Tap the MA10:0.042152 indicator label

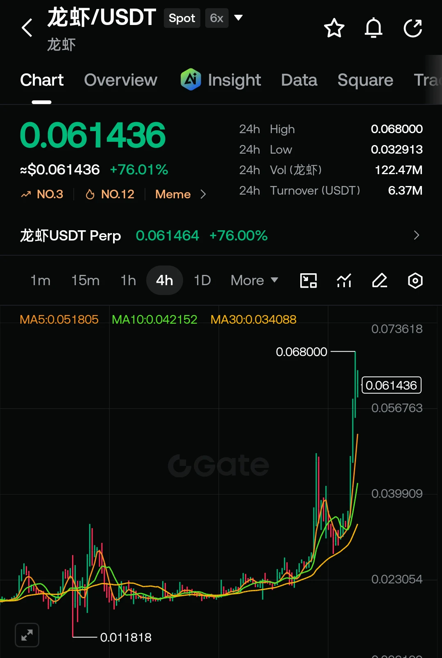tap(154, 319)
